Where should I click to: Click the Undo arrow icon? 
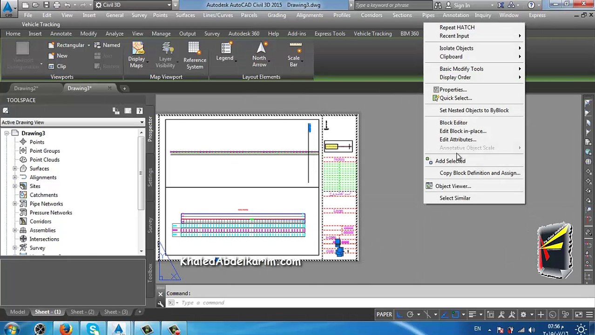[68, 5]
